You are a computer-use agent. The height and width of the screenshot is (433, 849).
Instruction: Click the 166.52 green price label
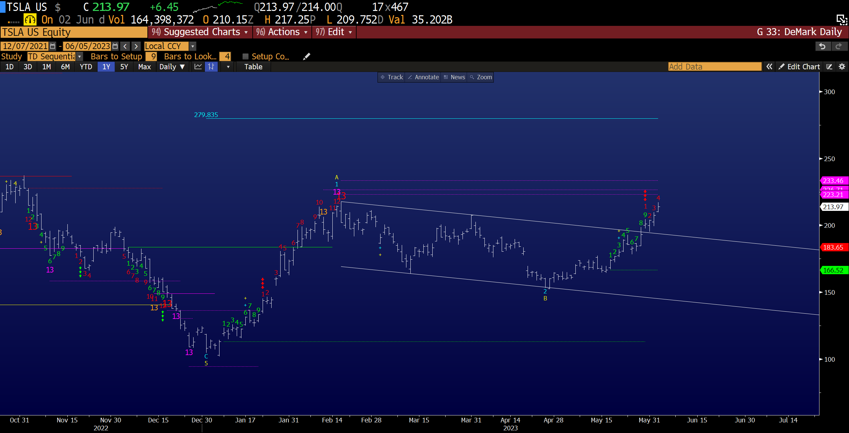click(834, 270)
